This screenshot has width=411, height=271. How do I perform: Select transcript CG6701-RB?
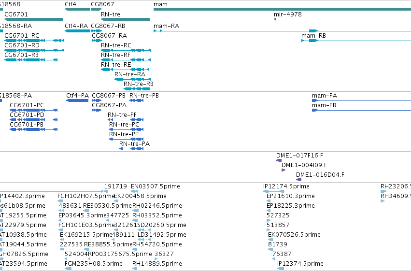tap(22, 55)
